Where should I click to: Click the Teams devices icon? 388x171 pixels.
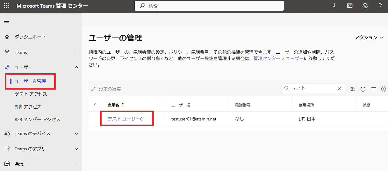pyautogui.click(x=7, y=133)
